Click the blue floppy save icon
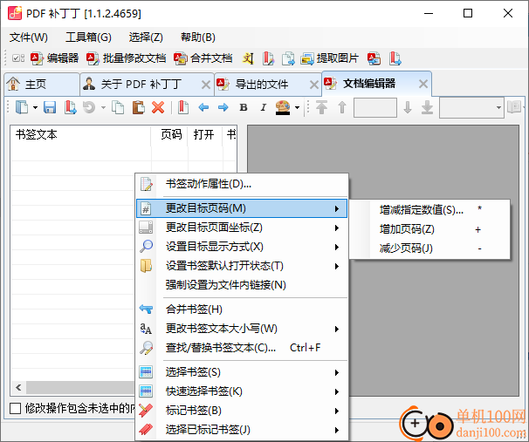 point(50,107)
